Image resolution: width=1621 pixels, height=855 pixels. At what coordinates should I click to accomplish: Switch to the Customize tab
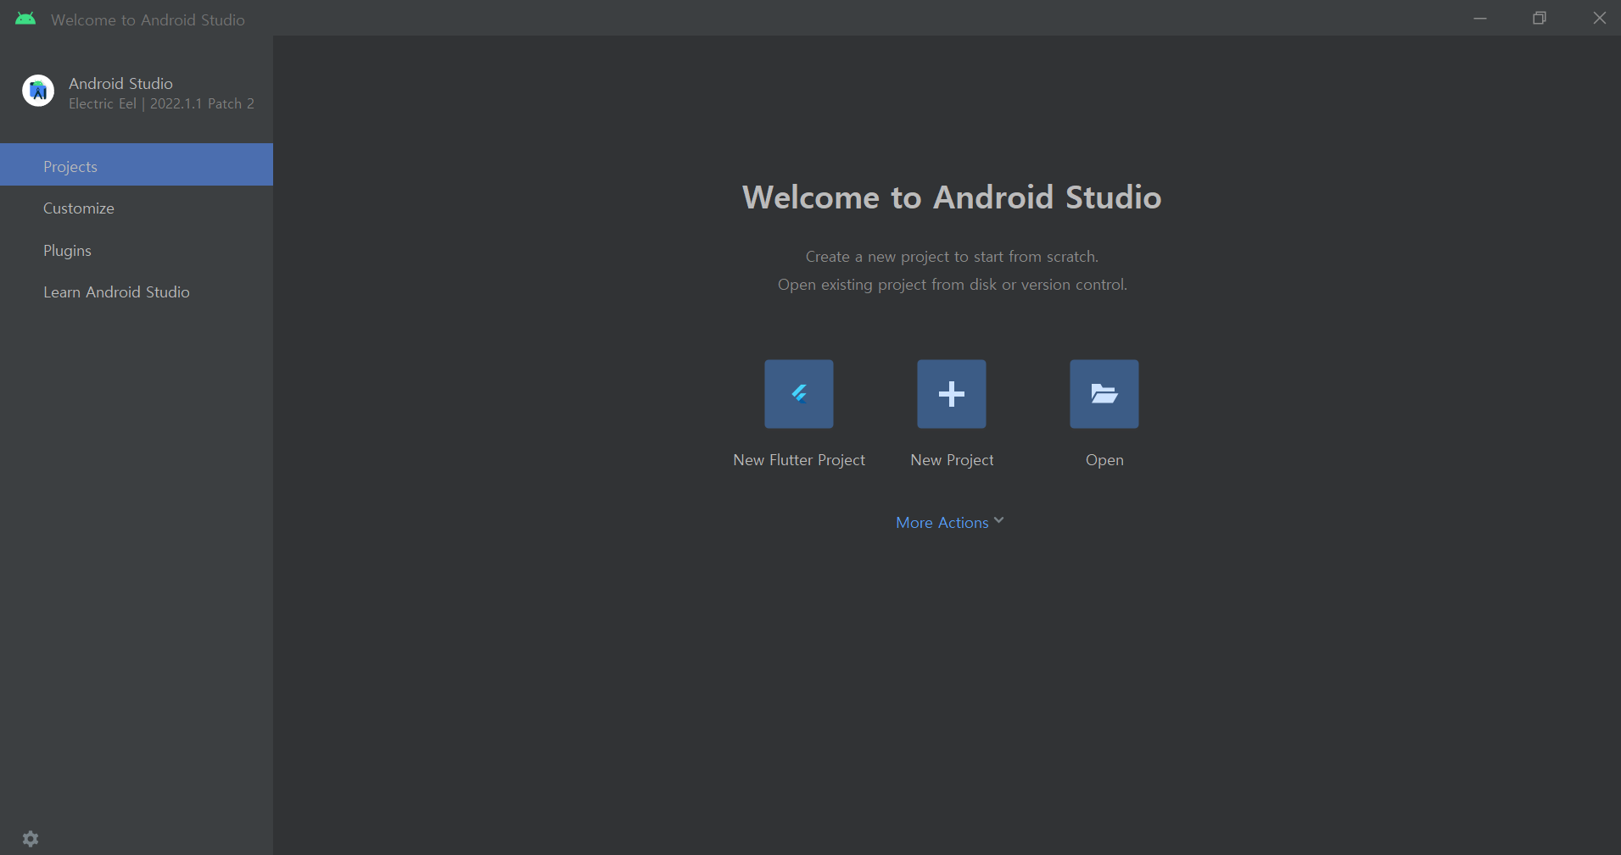[x=137, y=208]
